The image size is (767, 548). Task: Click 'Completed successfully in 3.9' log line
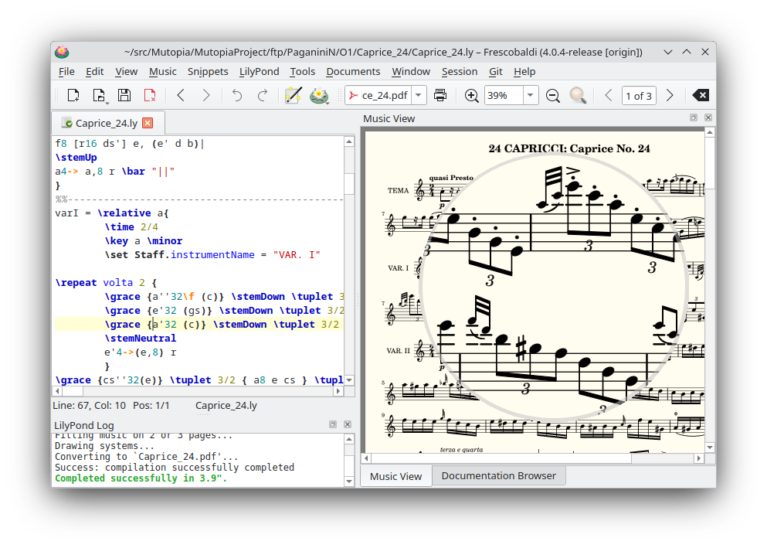(x=141, y=478)
